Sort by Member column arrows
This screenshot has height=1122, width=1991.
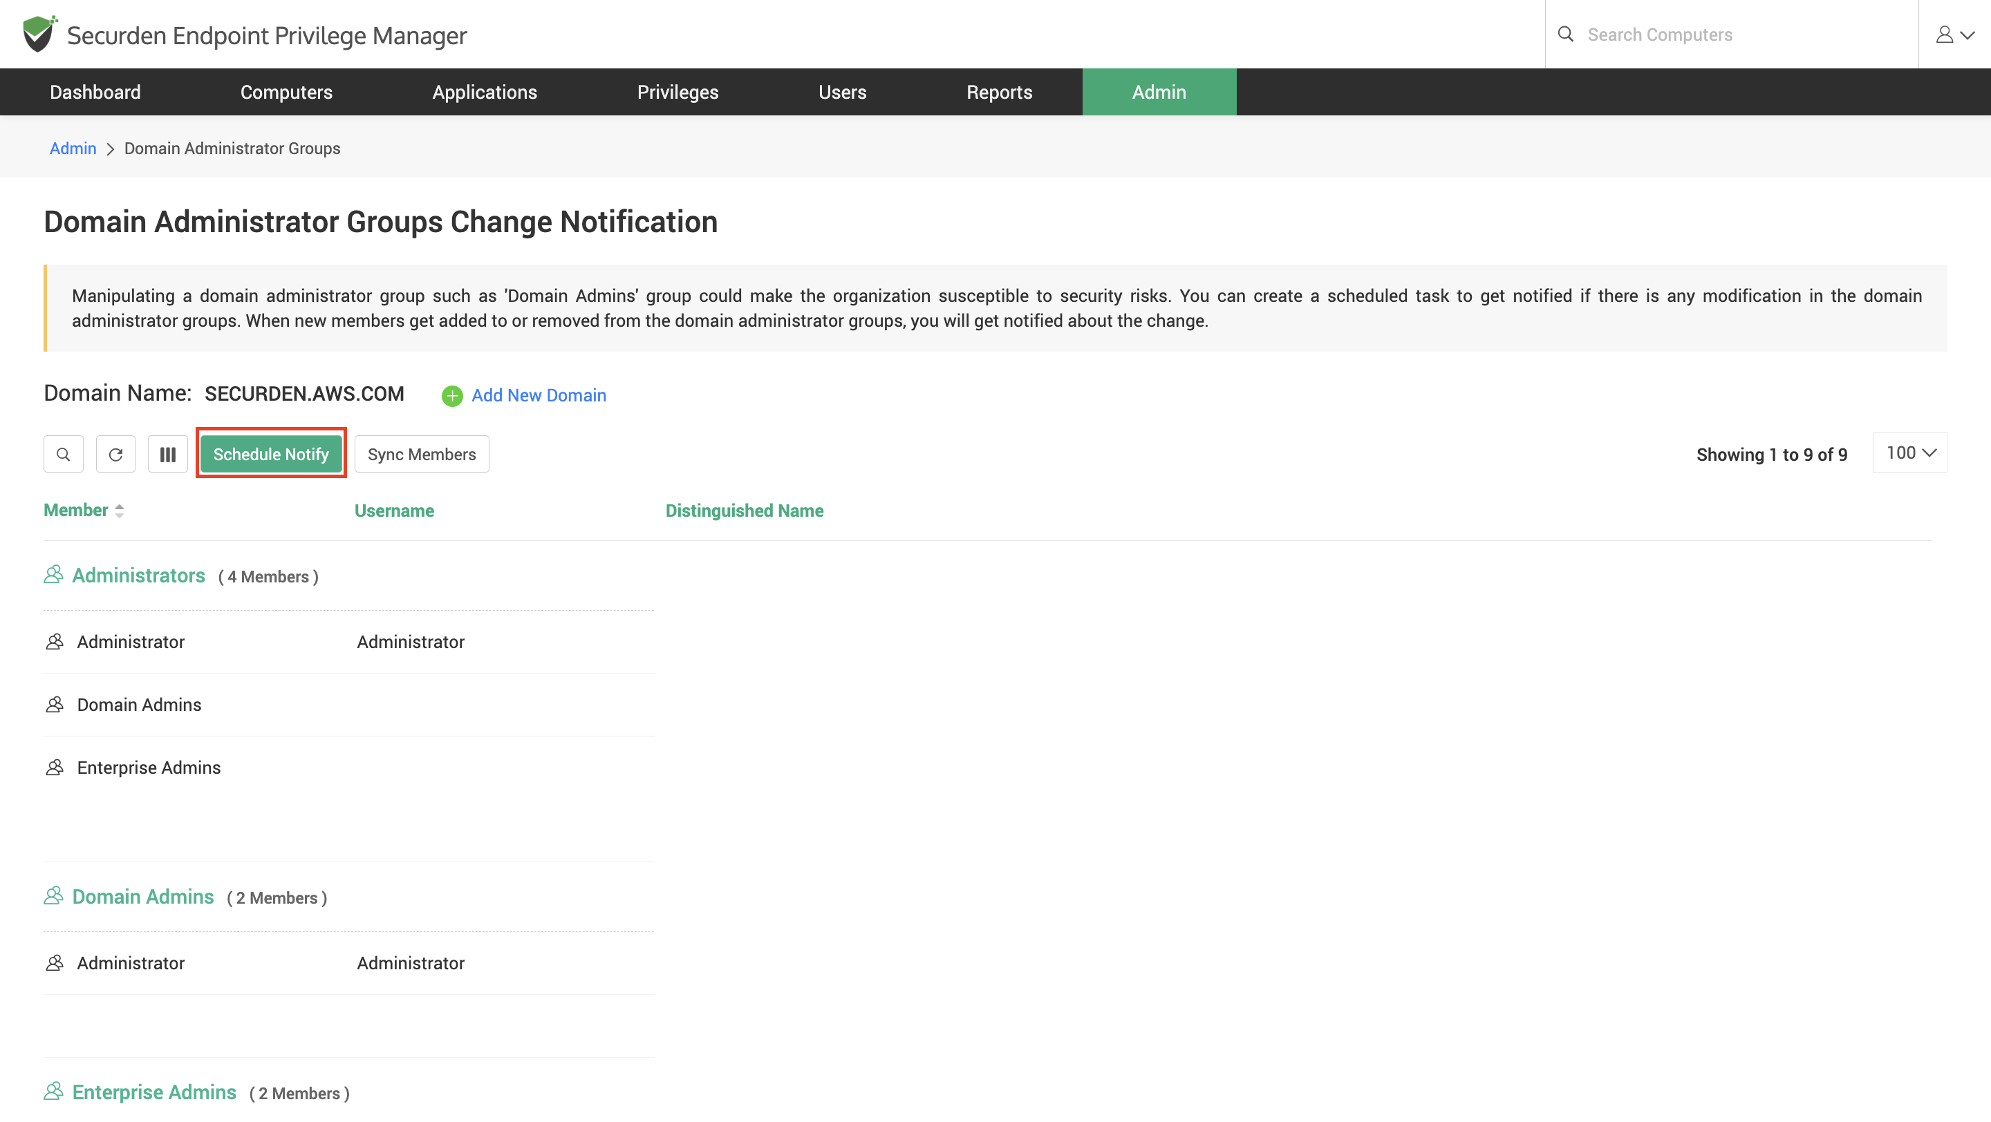(119, 511)
